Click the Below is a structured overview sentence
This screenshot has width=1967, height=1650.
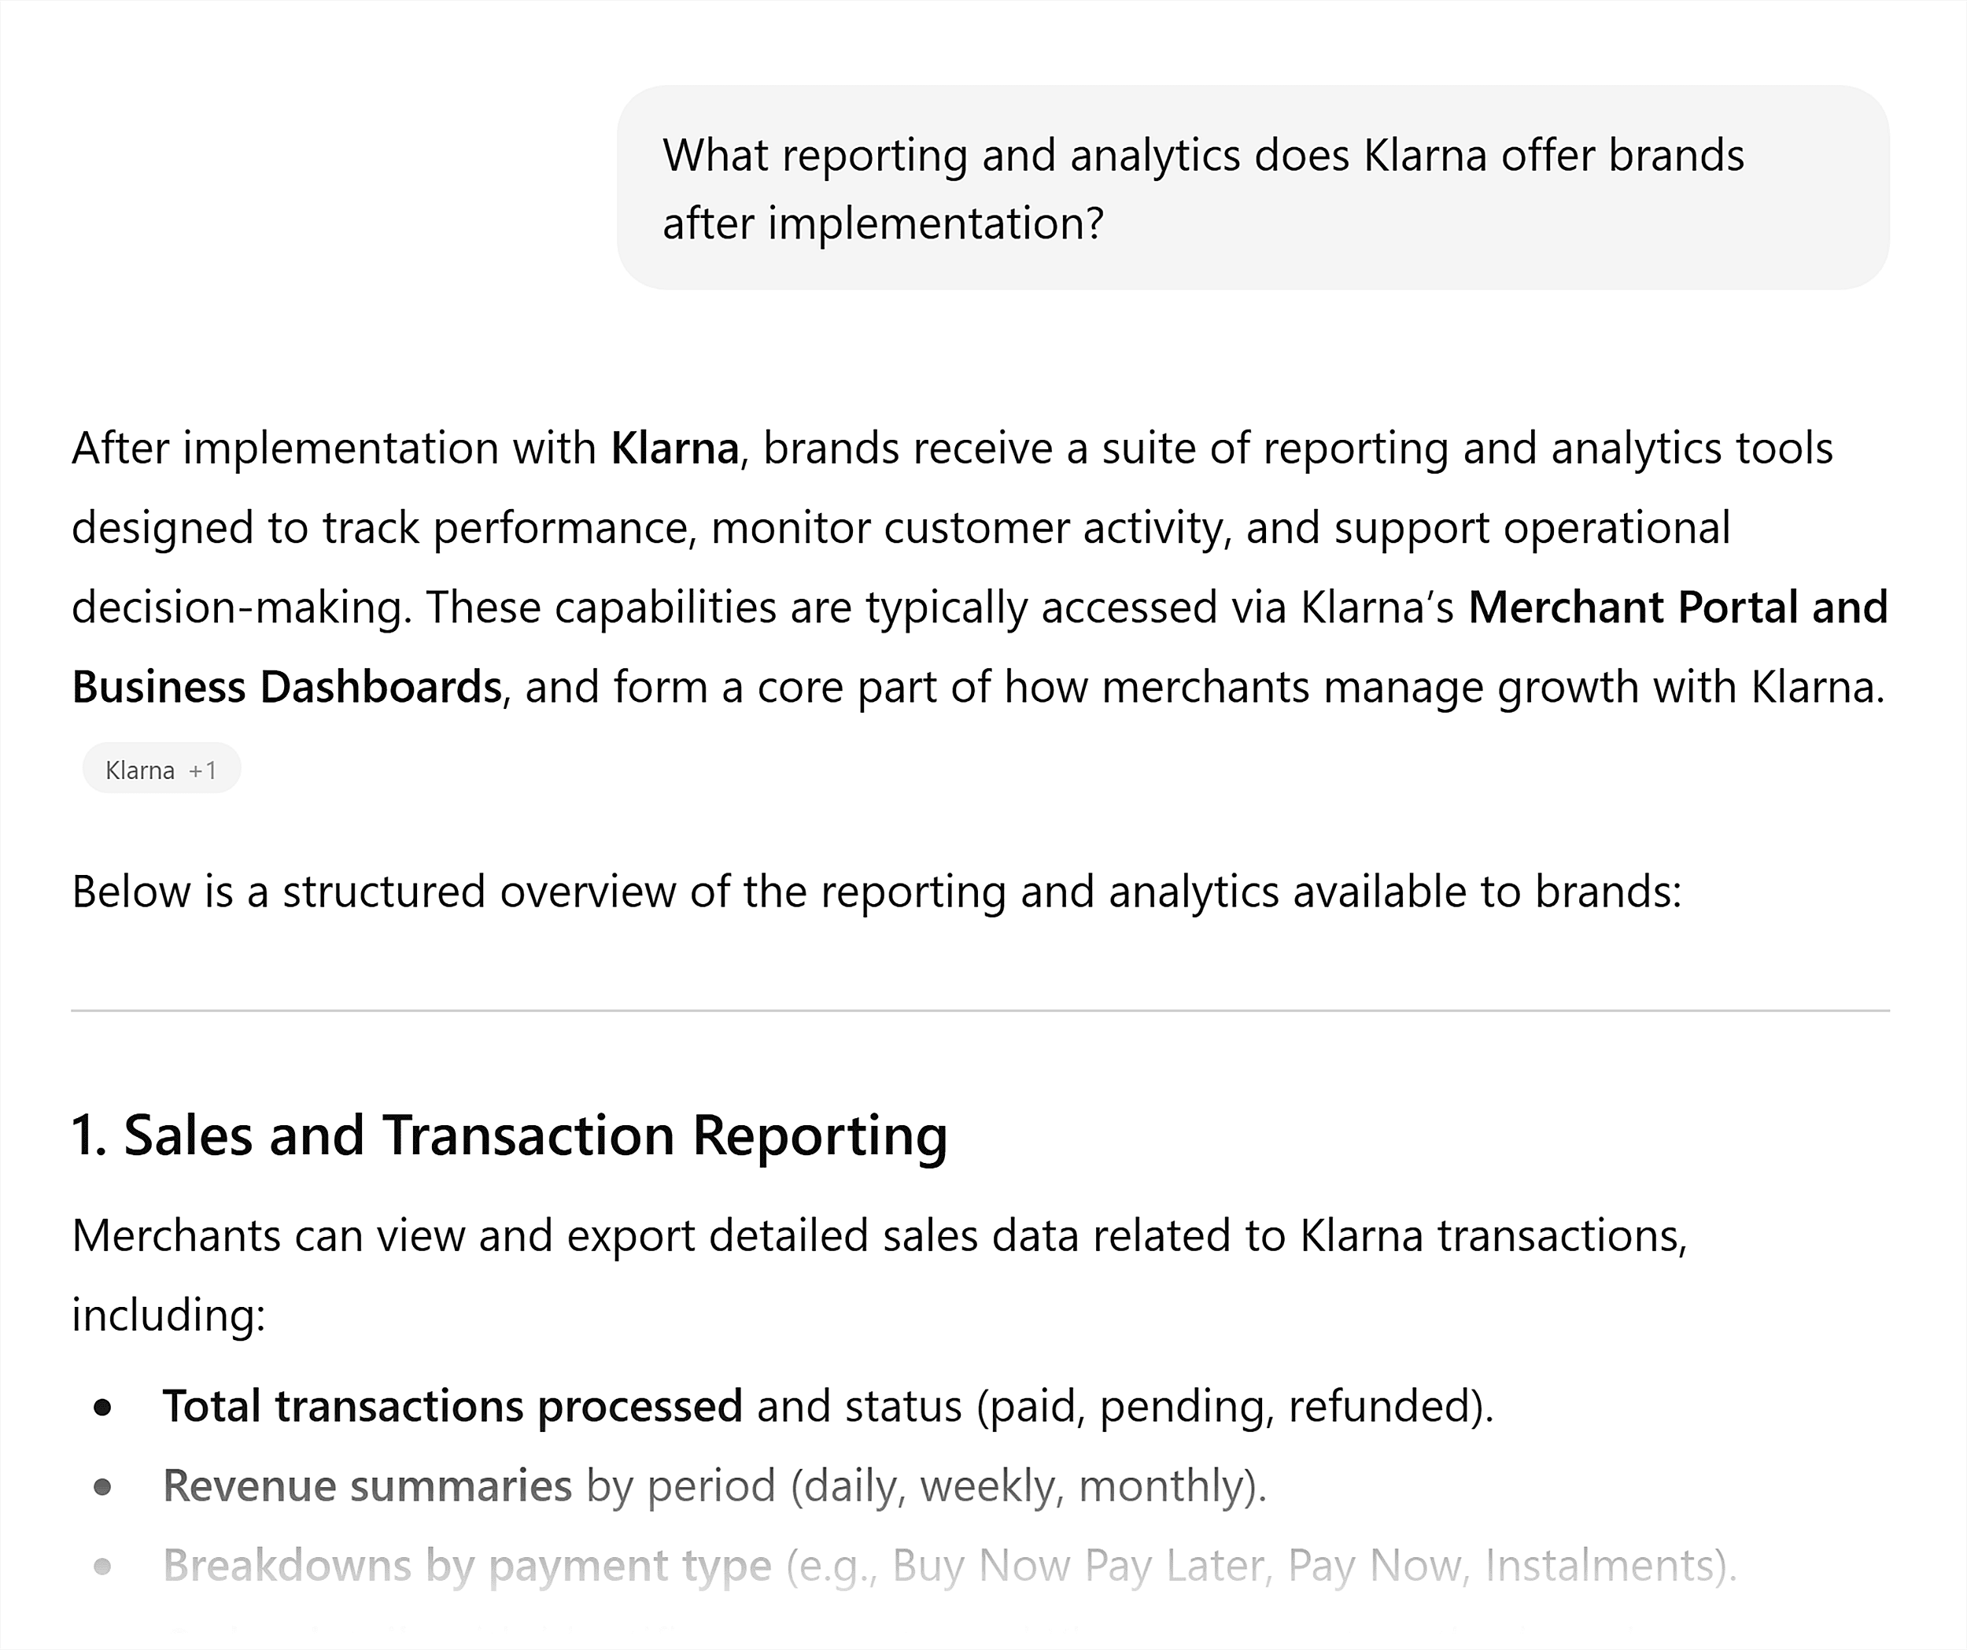[x=876, y=891]
